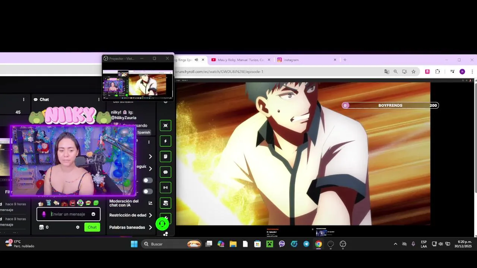Click the taskbar microphone tray icon
477x268 pixels.
[413, 244]
